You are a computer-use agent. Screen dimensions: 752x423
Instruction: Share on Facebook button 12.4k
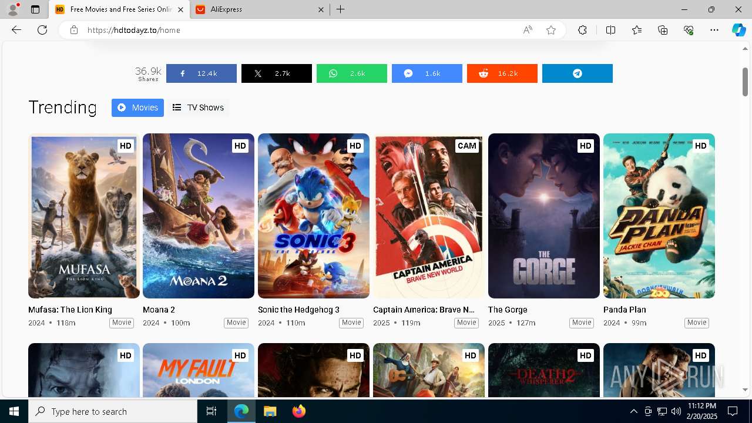pos(202,73)
